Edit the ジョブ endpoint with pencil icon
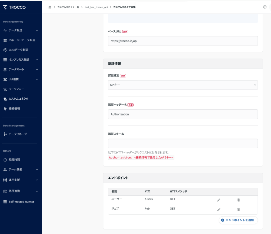The width and height of the screenshot is (271, 234). (219, 209)
